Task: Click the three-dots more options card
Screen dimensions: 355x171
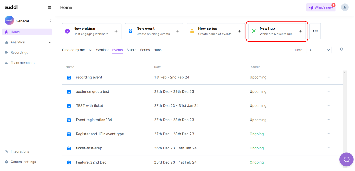Action: point(315,31)
